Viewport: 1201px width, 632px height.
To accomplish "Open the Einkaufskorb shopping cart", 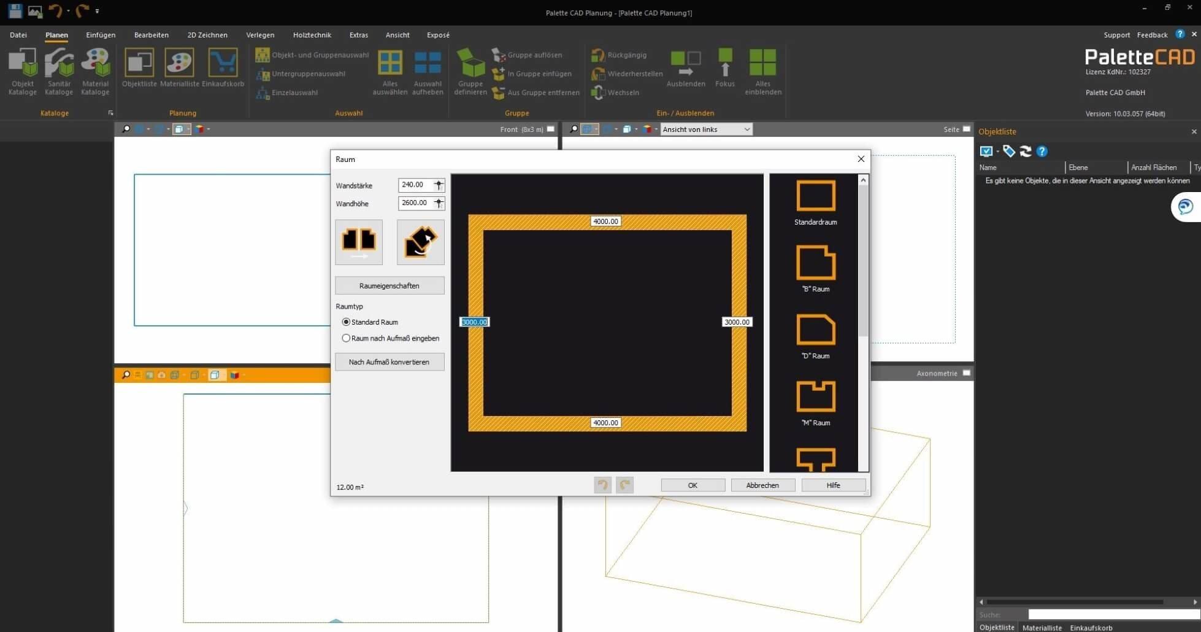I will 223,67.
